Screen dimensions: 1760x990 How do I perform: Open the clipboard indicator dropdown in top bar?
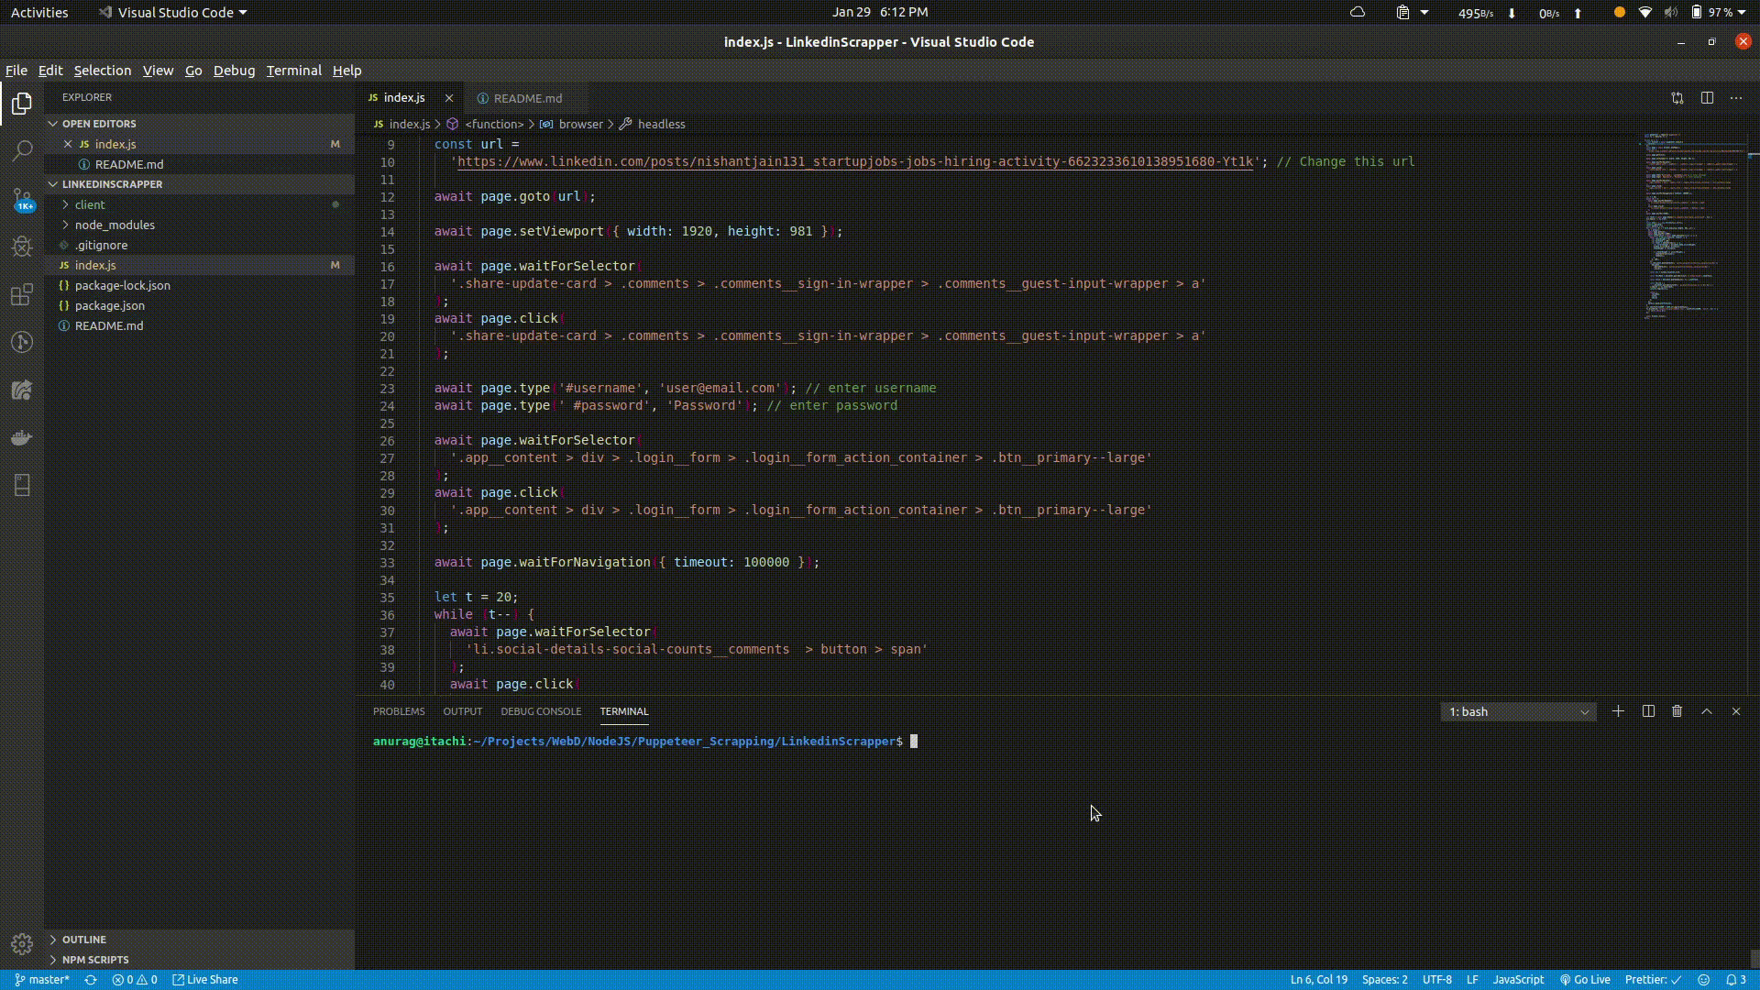[1412, 13]
